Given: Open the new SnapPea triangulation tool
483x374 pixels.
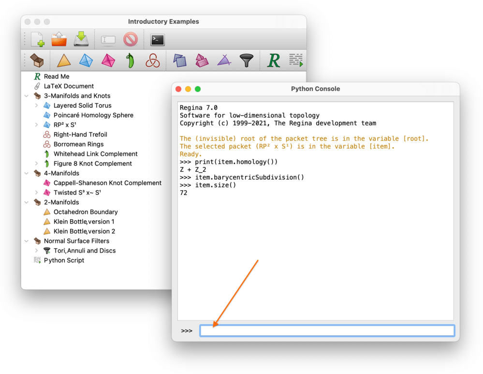Looking at the screenshot, I should [130, 60].
